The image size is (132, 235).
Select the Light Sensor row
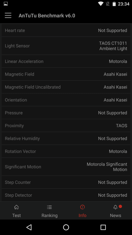(x=66, y=46)
